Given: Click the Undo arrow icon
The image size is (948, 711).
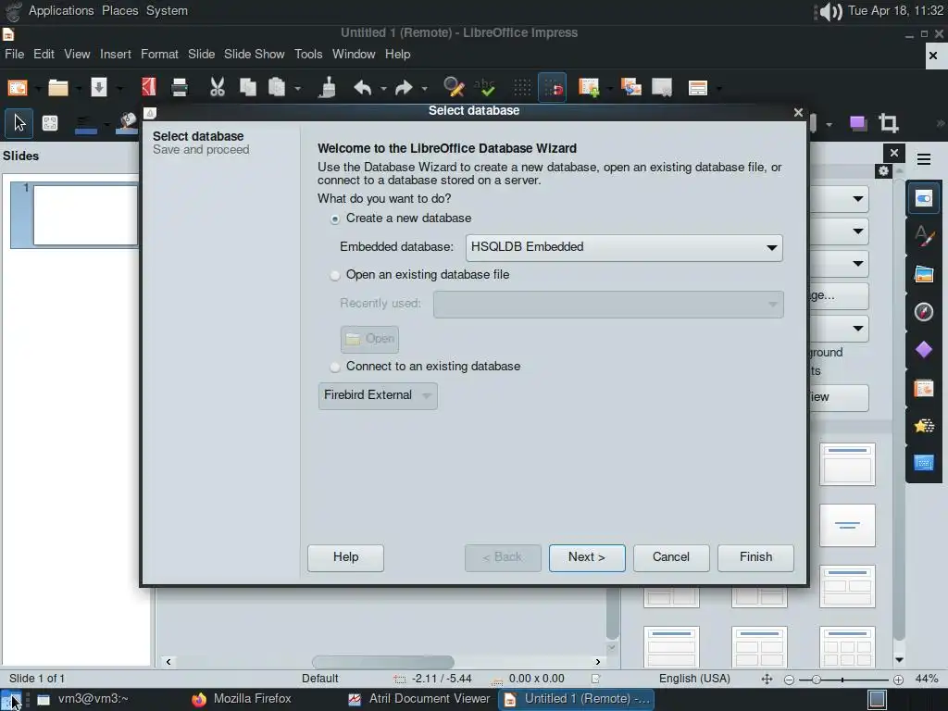Looking at the screenshot, I should tap(363, 88).
